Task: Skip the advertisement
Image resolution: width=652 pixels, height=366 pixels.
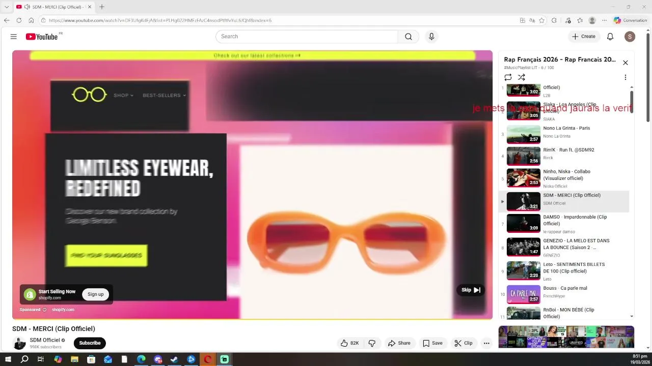Action: pos(471,290)
